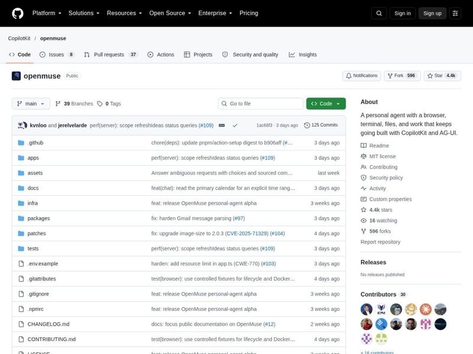
Task: Switch to the Code tab
Action: [x=20, y=54]
